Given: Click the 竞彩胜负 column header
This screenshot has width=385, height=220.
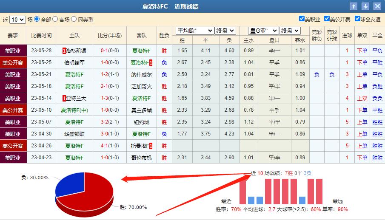Looking at the screenshot, I should 317,36.
